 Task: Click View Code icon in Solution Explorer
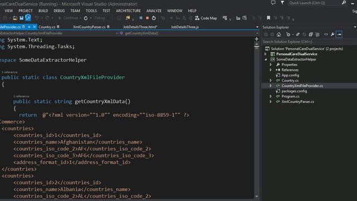pyautogui.click(x=326, y=35)
